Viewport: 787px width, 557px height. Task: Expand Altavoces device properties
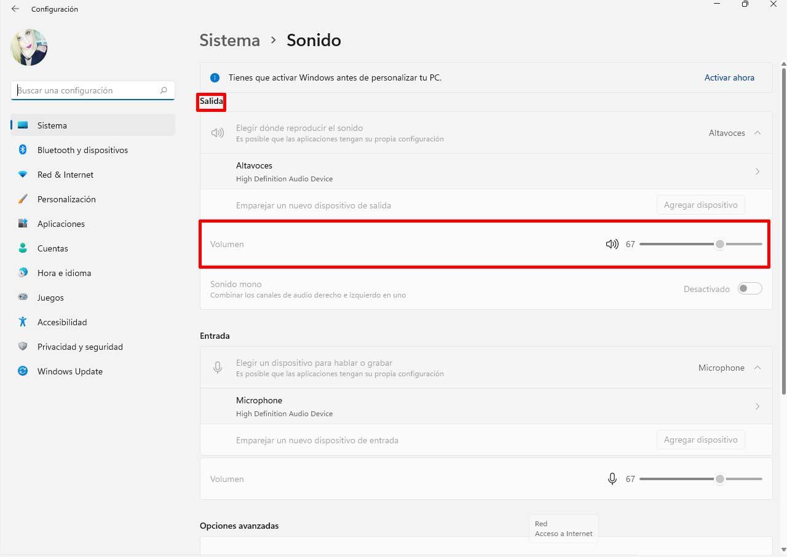[x=757, y=172]
